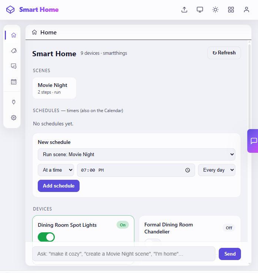Open the calendar icon in sidebar

[x=14, y=82]
